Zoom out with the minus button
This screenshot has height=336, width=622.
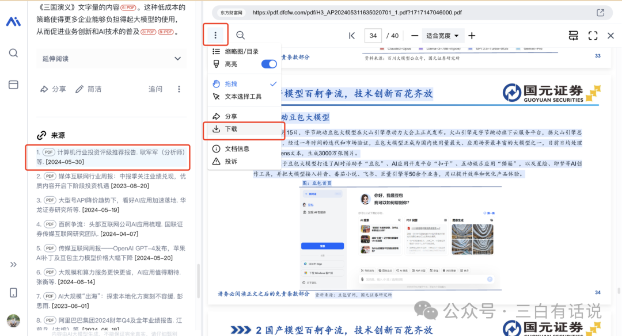pos(415,36)
